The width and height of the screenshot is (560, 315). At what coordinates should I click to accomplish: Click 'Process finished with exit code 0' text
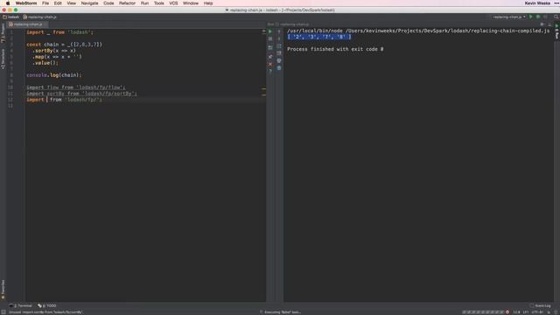pos(335,49)
